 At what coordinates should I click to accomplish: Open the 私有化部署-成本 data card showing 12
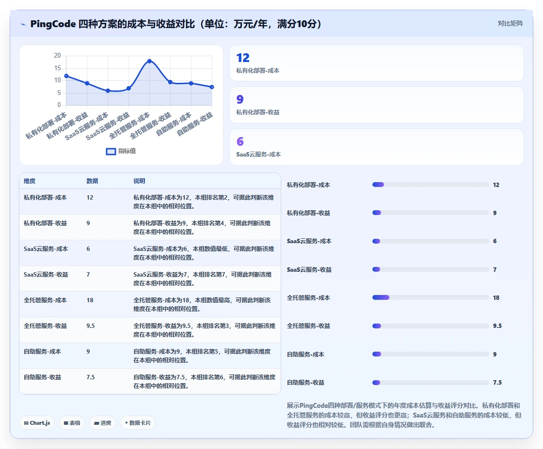click(376, 63)
